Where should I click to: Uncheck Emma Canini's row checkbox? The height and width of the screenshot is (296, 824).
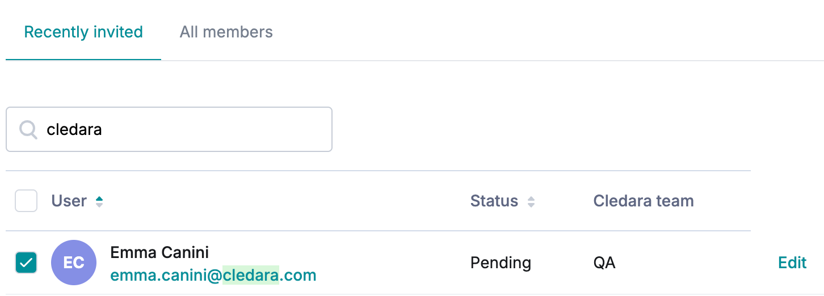tap(26, 263)
